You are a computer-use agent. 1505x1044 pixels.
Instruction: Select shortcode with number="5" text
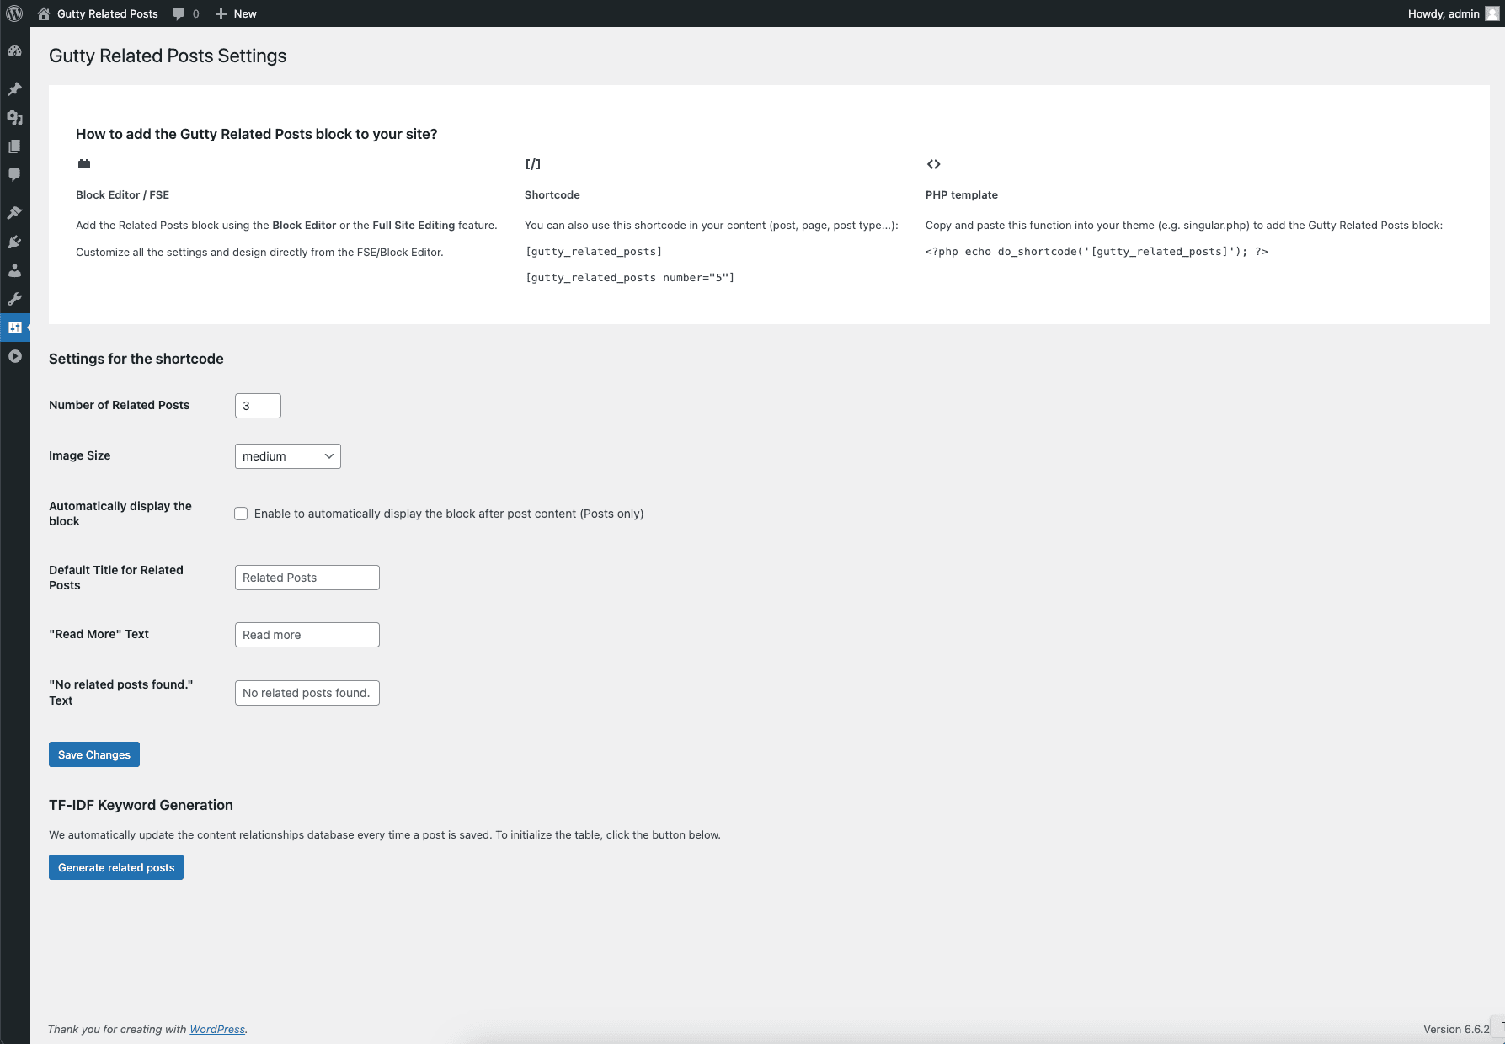click(x=630, y=278)
